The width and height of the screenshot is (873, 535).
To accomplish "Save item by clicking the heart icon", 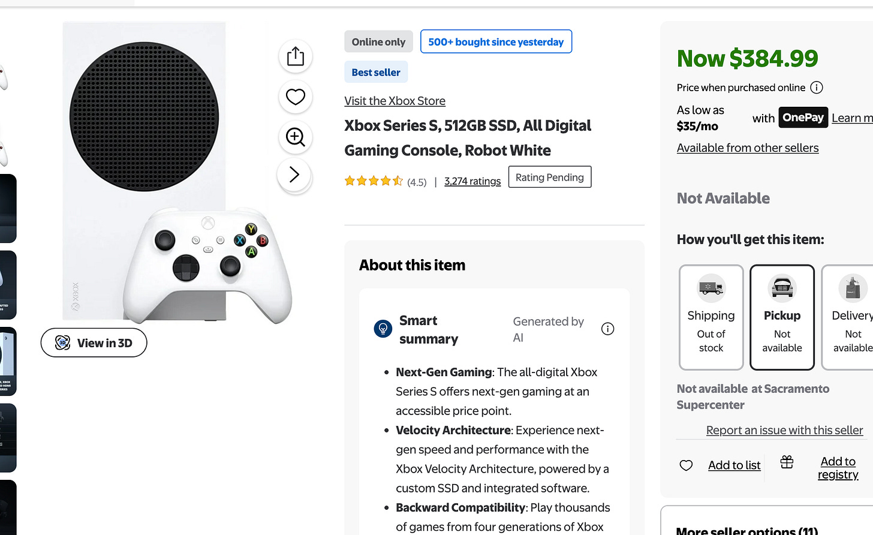I will pos(295,97).
